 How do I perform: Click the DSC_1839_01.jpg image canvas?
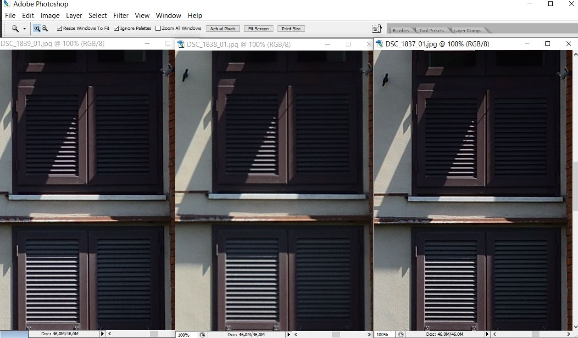coord(87,189)
